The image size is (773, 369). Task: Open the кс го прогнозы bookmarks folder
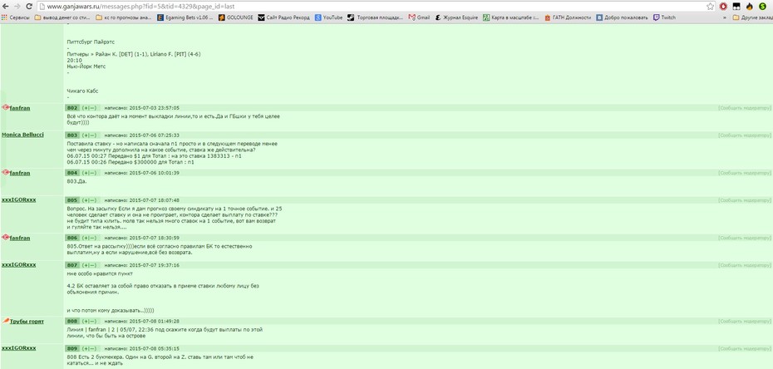coord(123,17)
